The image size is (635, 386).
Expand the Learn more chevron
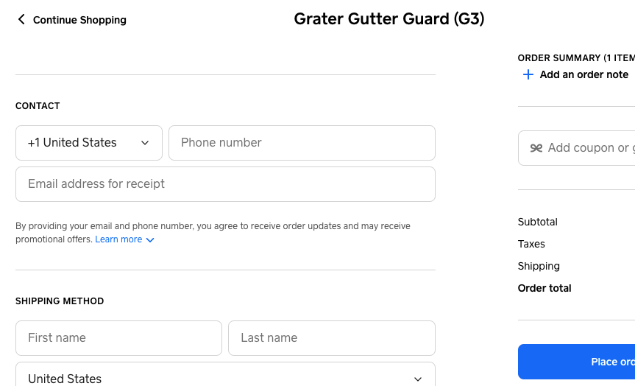point(150,240)
